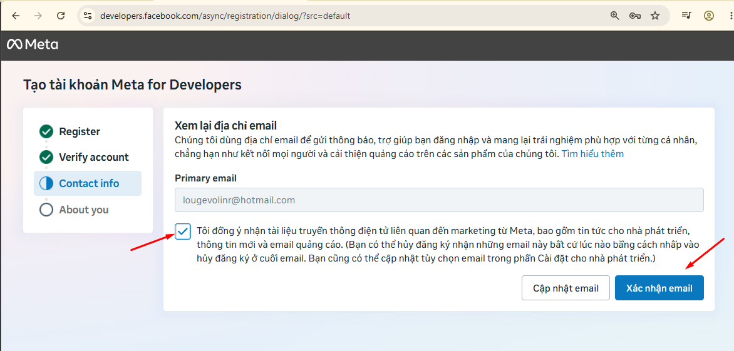Click the Primary email input field
Image resolution: width=734 pixels, height=351 pixels.
click(x=439, y=200)
